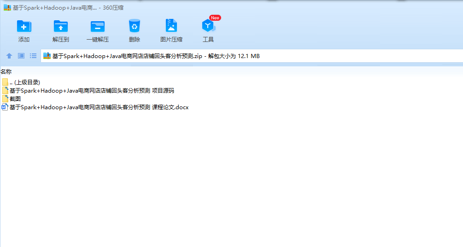Click the archive path address field
This screenshot has width=463, height=247.
252,56
